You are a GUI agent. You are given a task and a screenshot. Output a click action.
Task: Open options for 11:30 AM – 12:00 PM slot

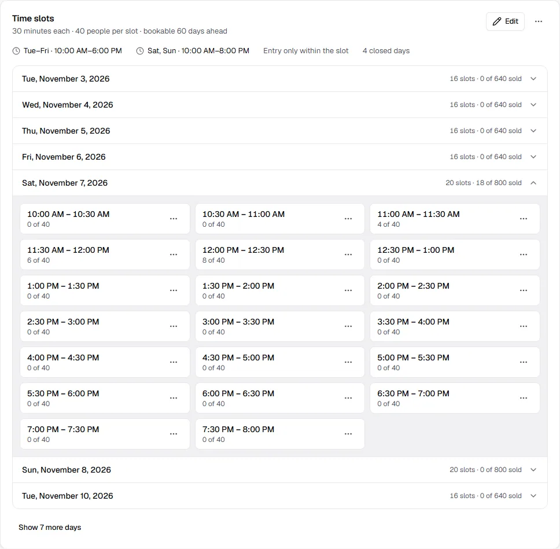174,255
